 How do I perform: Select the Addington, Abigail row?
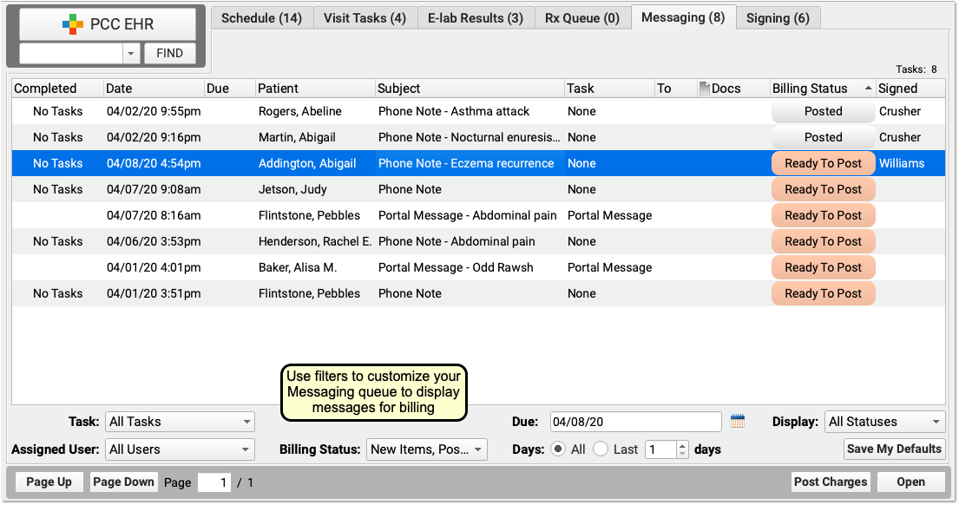pos(478,163)
